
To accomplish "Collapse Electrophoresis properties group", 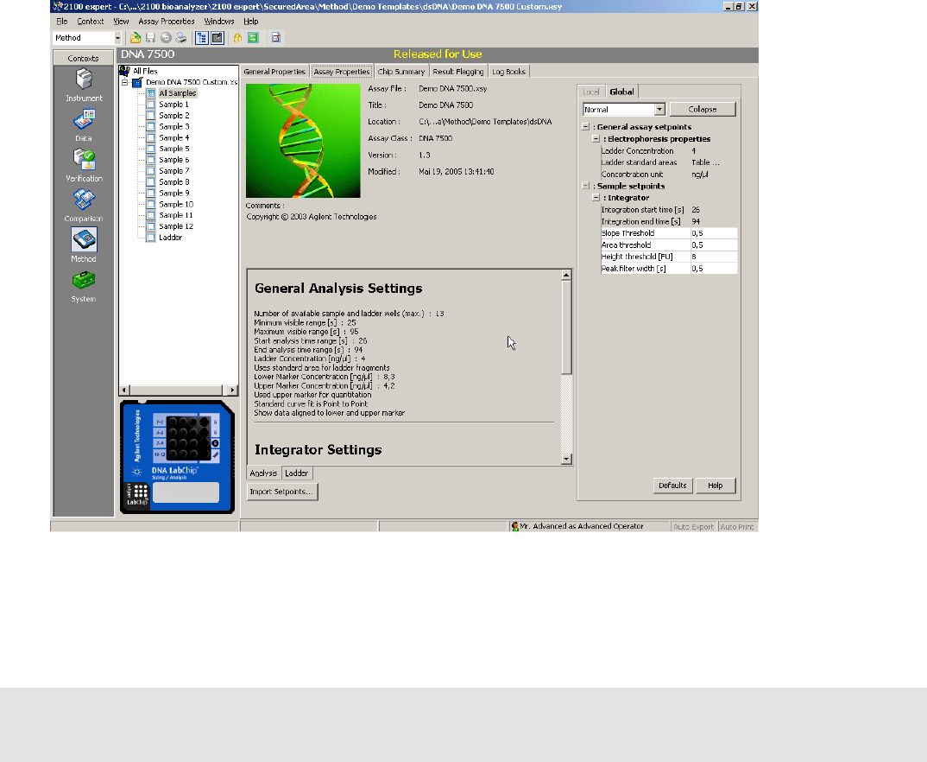I will [x=596, y=138].
